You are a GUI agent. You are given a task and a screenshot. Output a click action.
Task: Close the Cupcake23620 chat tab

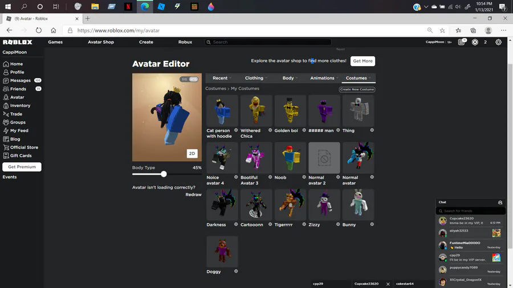pyautogui.click(x=388, y=284)
